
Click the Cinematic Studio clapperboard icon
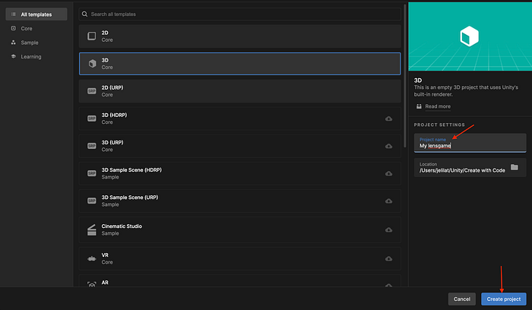pyautogui.click(x=92, y=229)
